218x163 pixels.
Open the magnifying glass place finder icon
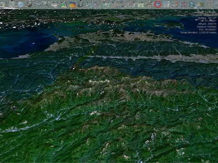point(46,4)
